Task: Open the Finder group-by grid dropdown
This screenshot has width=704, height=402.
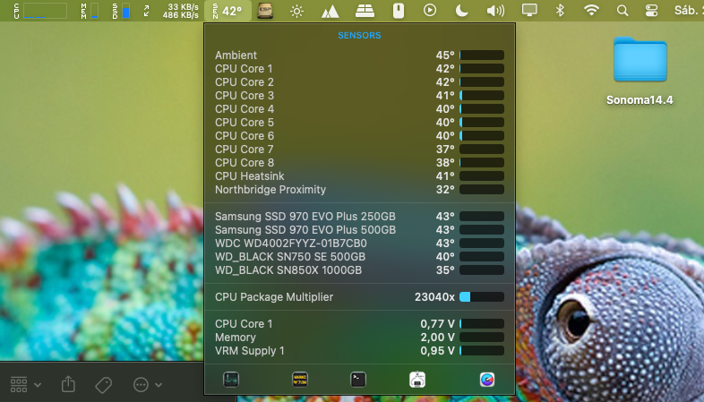Action: (x=26, y=384)
